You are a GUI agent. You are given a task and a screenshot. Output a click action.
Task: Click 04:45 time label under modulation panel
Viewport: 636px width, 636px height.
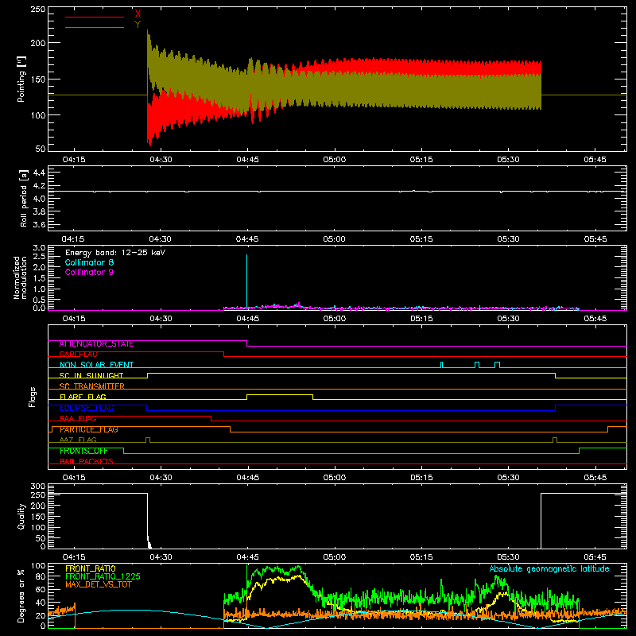point(247,319)
